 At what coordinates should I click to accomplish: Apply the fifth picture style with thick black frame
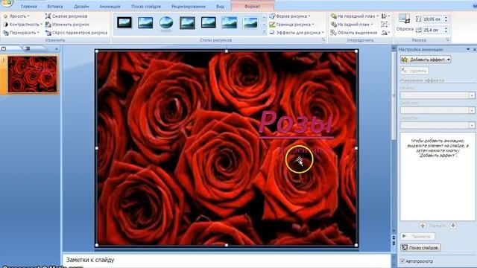point(209,22)
